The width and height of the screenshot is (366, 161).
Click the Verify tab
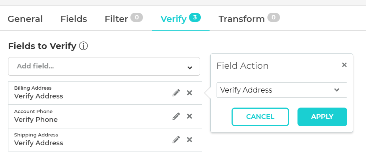174,19
